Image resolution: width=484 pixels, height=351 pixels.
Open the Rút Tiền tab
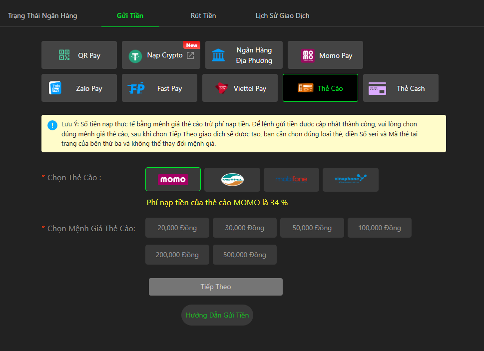tap(203, 16)
